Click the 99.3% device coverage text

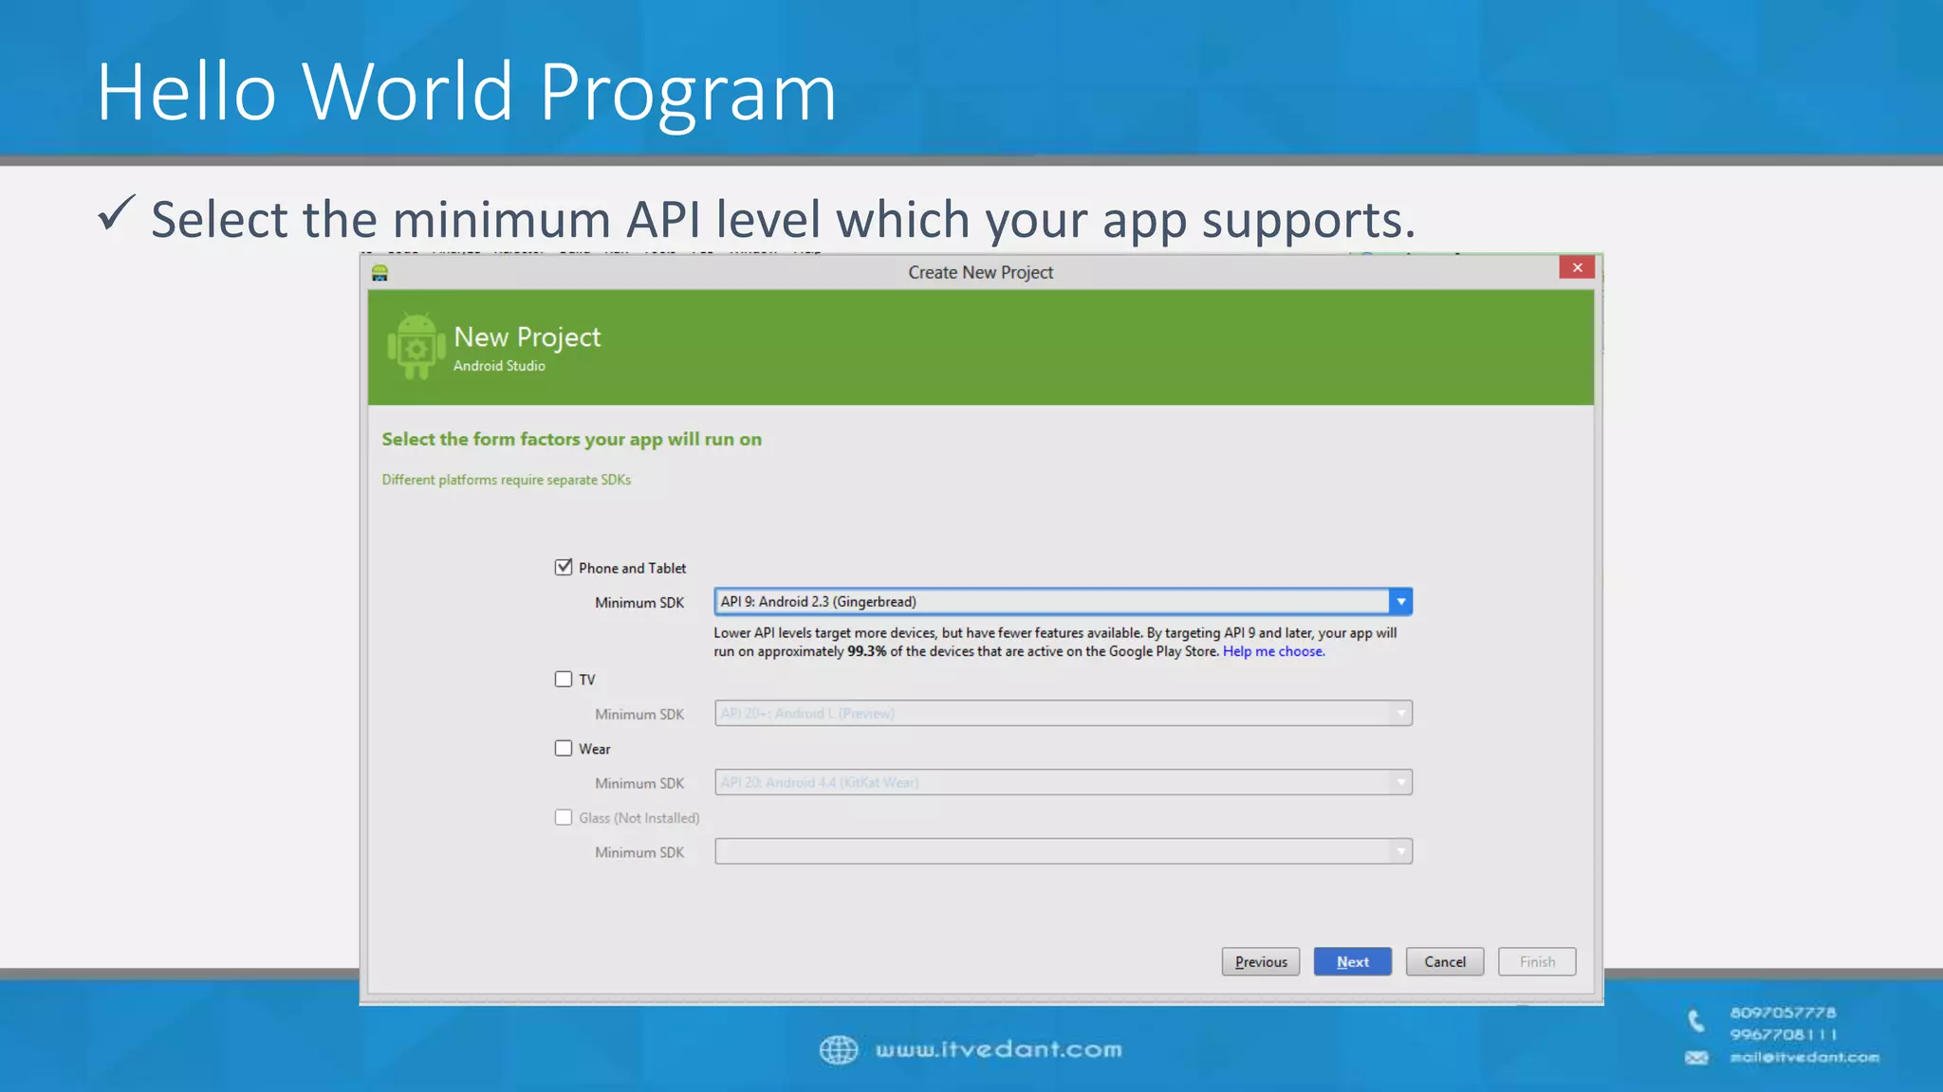(x=866, y=651)
